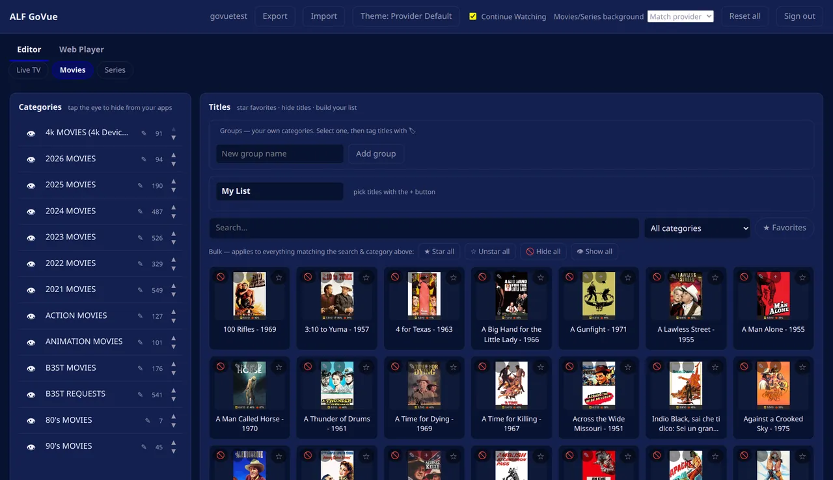This screenshot has width=833, height=480.
Task: Click Unstar all bulk action
Action: click(490, 252)
